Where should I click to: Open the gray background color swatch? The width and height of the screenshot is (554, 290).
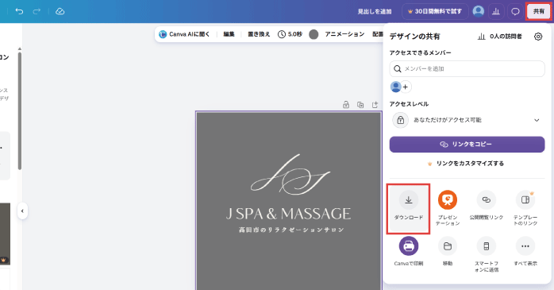[x=314, y=34]
